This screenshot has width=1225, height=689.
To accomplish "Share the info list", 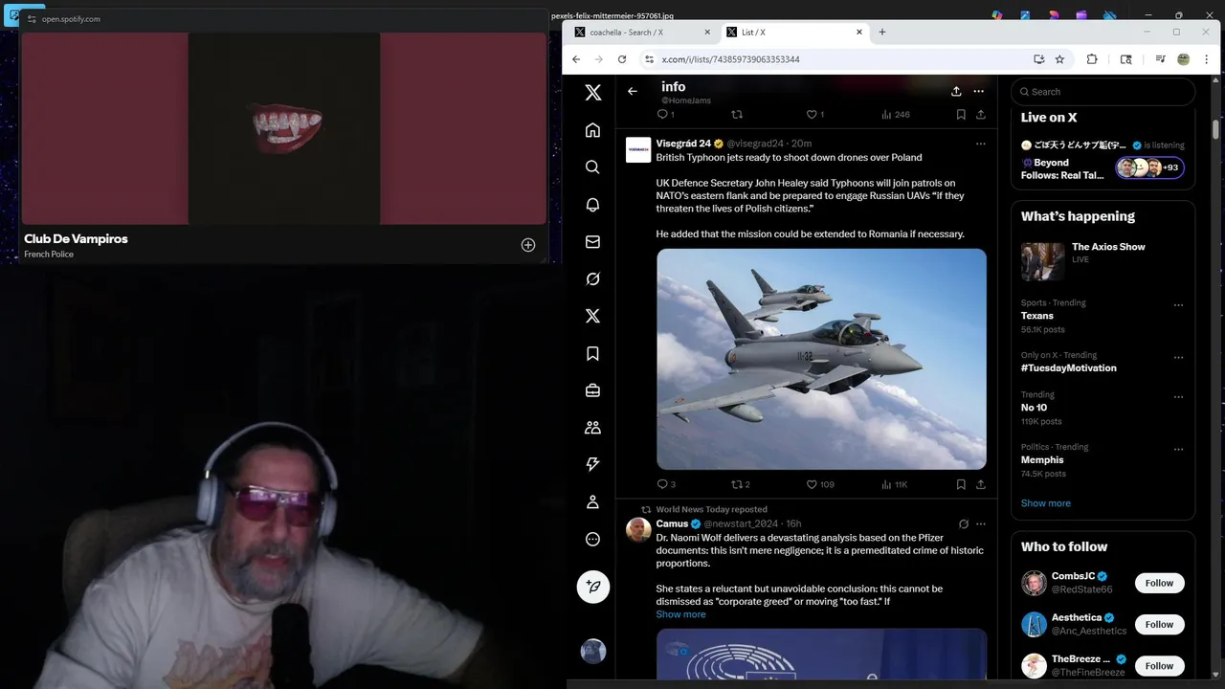I will coord(956,91).
